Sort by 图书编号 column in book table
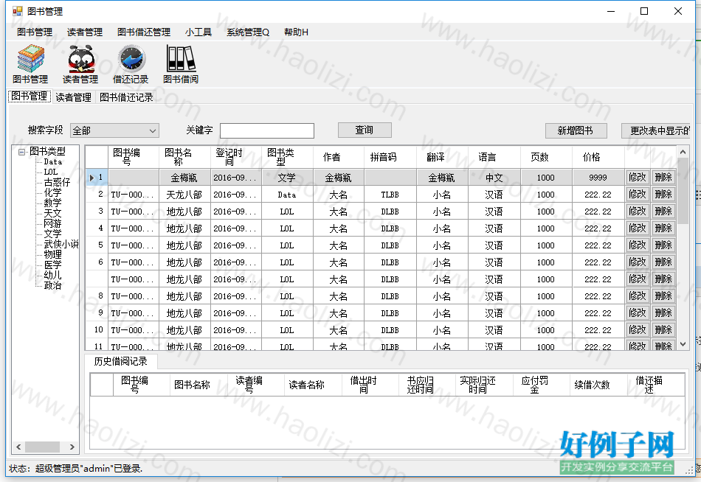The width and height of the screenshot is (701, 482). click(134, 157)
